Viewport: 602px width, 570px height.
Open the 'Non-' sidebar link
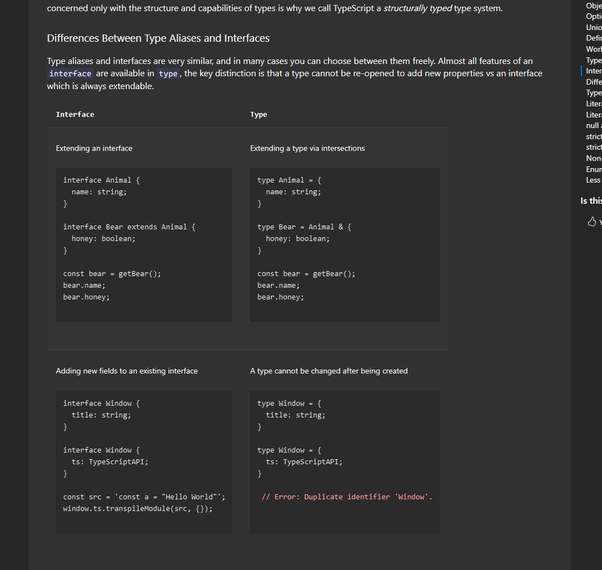(594, 158)
